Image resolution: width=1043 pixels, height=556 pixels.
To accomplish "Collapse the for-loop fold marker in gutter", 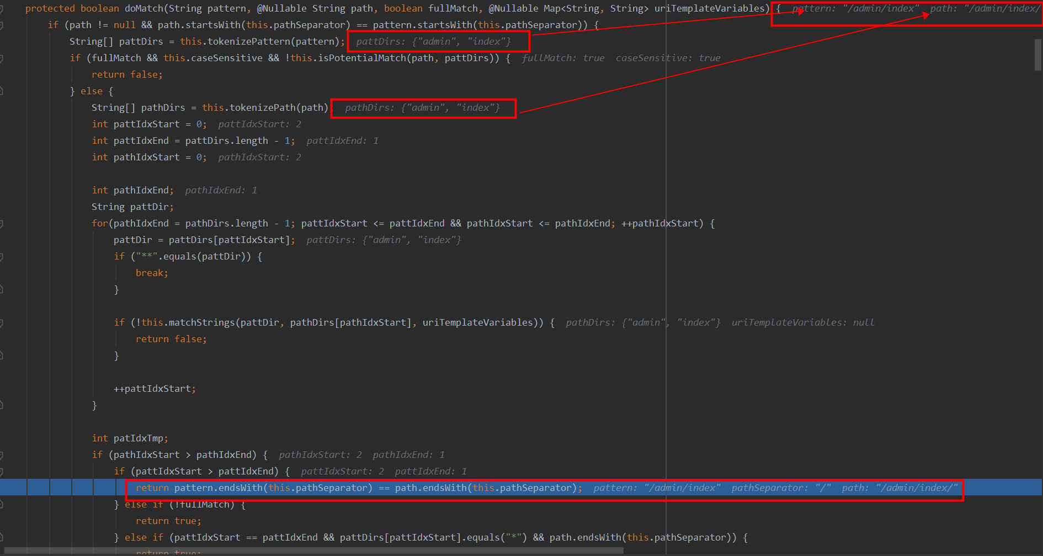I will [2, 224].
